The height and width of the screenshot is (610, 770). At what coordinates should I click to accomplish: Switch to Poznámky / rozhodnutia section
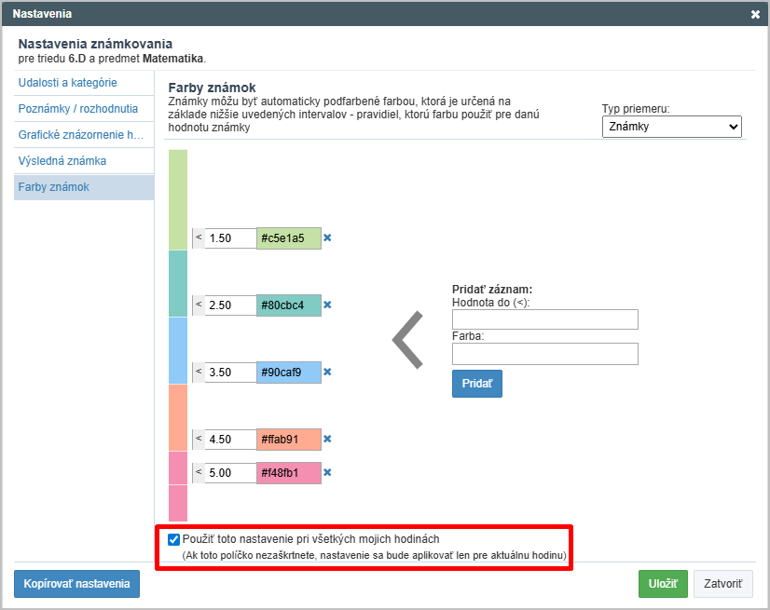point(78,109)
